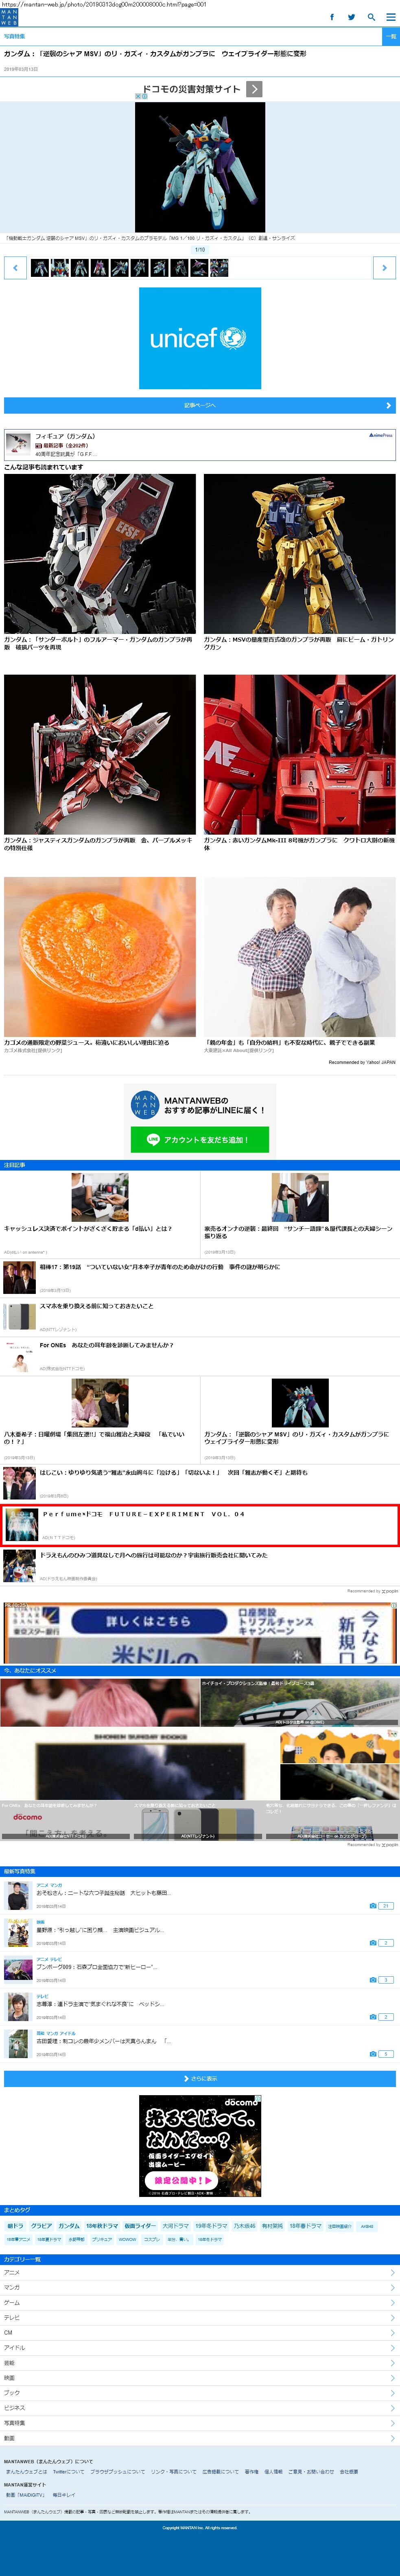Select 仮面ライダー tag
The height and width of the screenshot is (2576, 400).
pos(140,2226)
